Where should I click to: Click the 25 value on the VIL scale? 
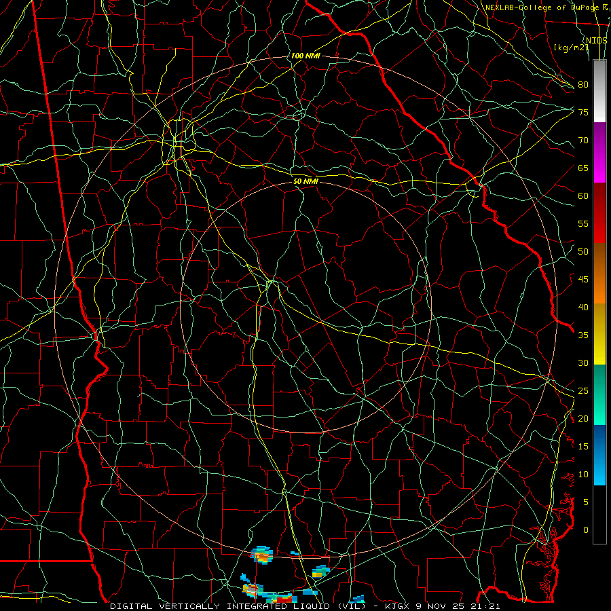[x=583, y=391]
